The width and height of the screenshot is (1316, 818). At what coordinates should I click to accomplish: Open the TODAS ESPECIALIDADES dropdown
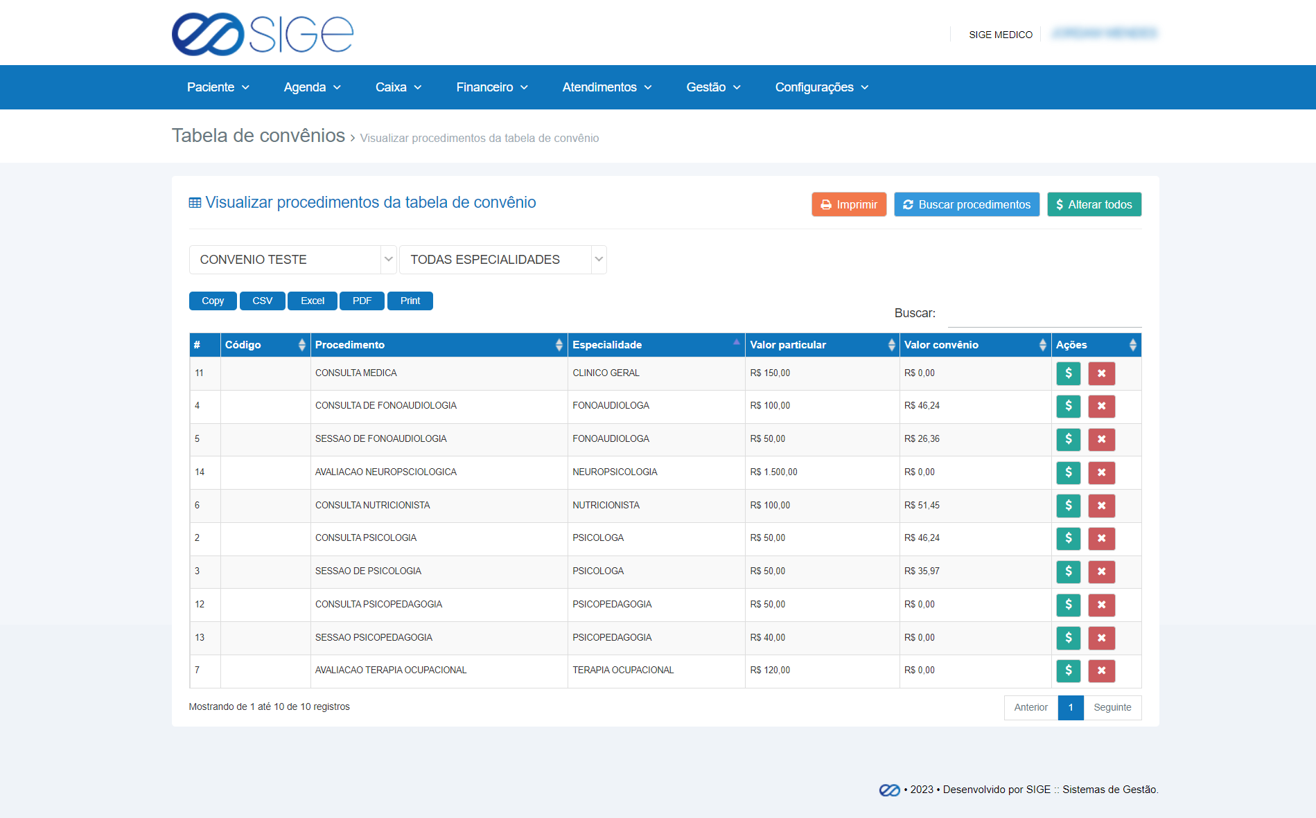[503, 260]
